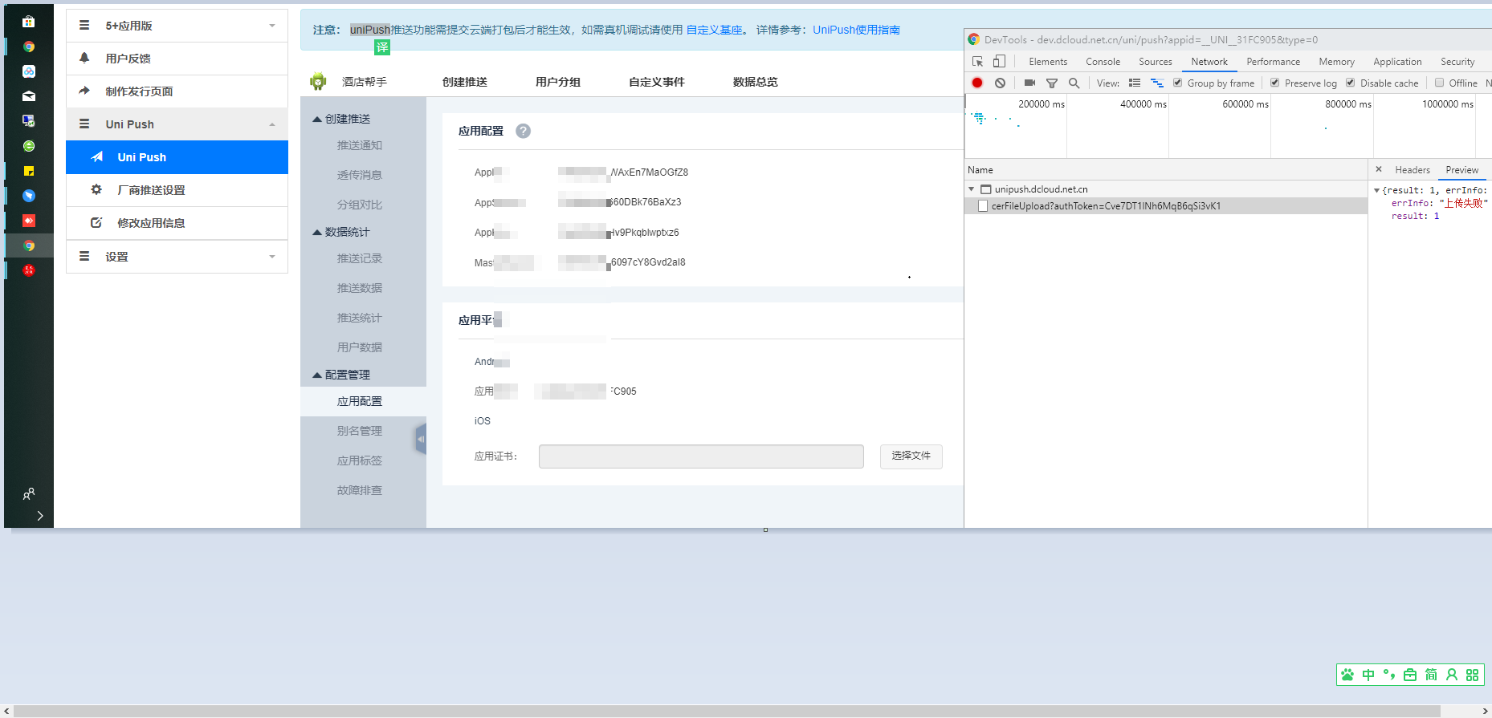Open the mail app in the taskbar

[29, 96]
